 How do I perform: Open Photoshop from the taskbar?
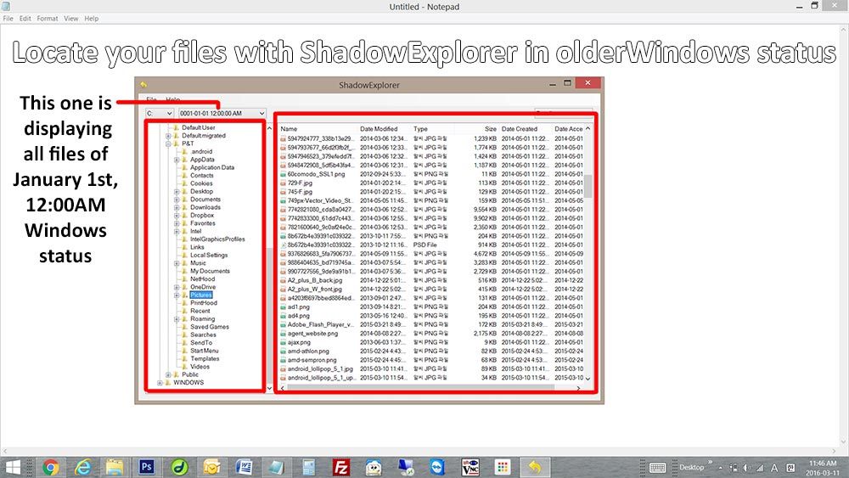coord(147,467)
